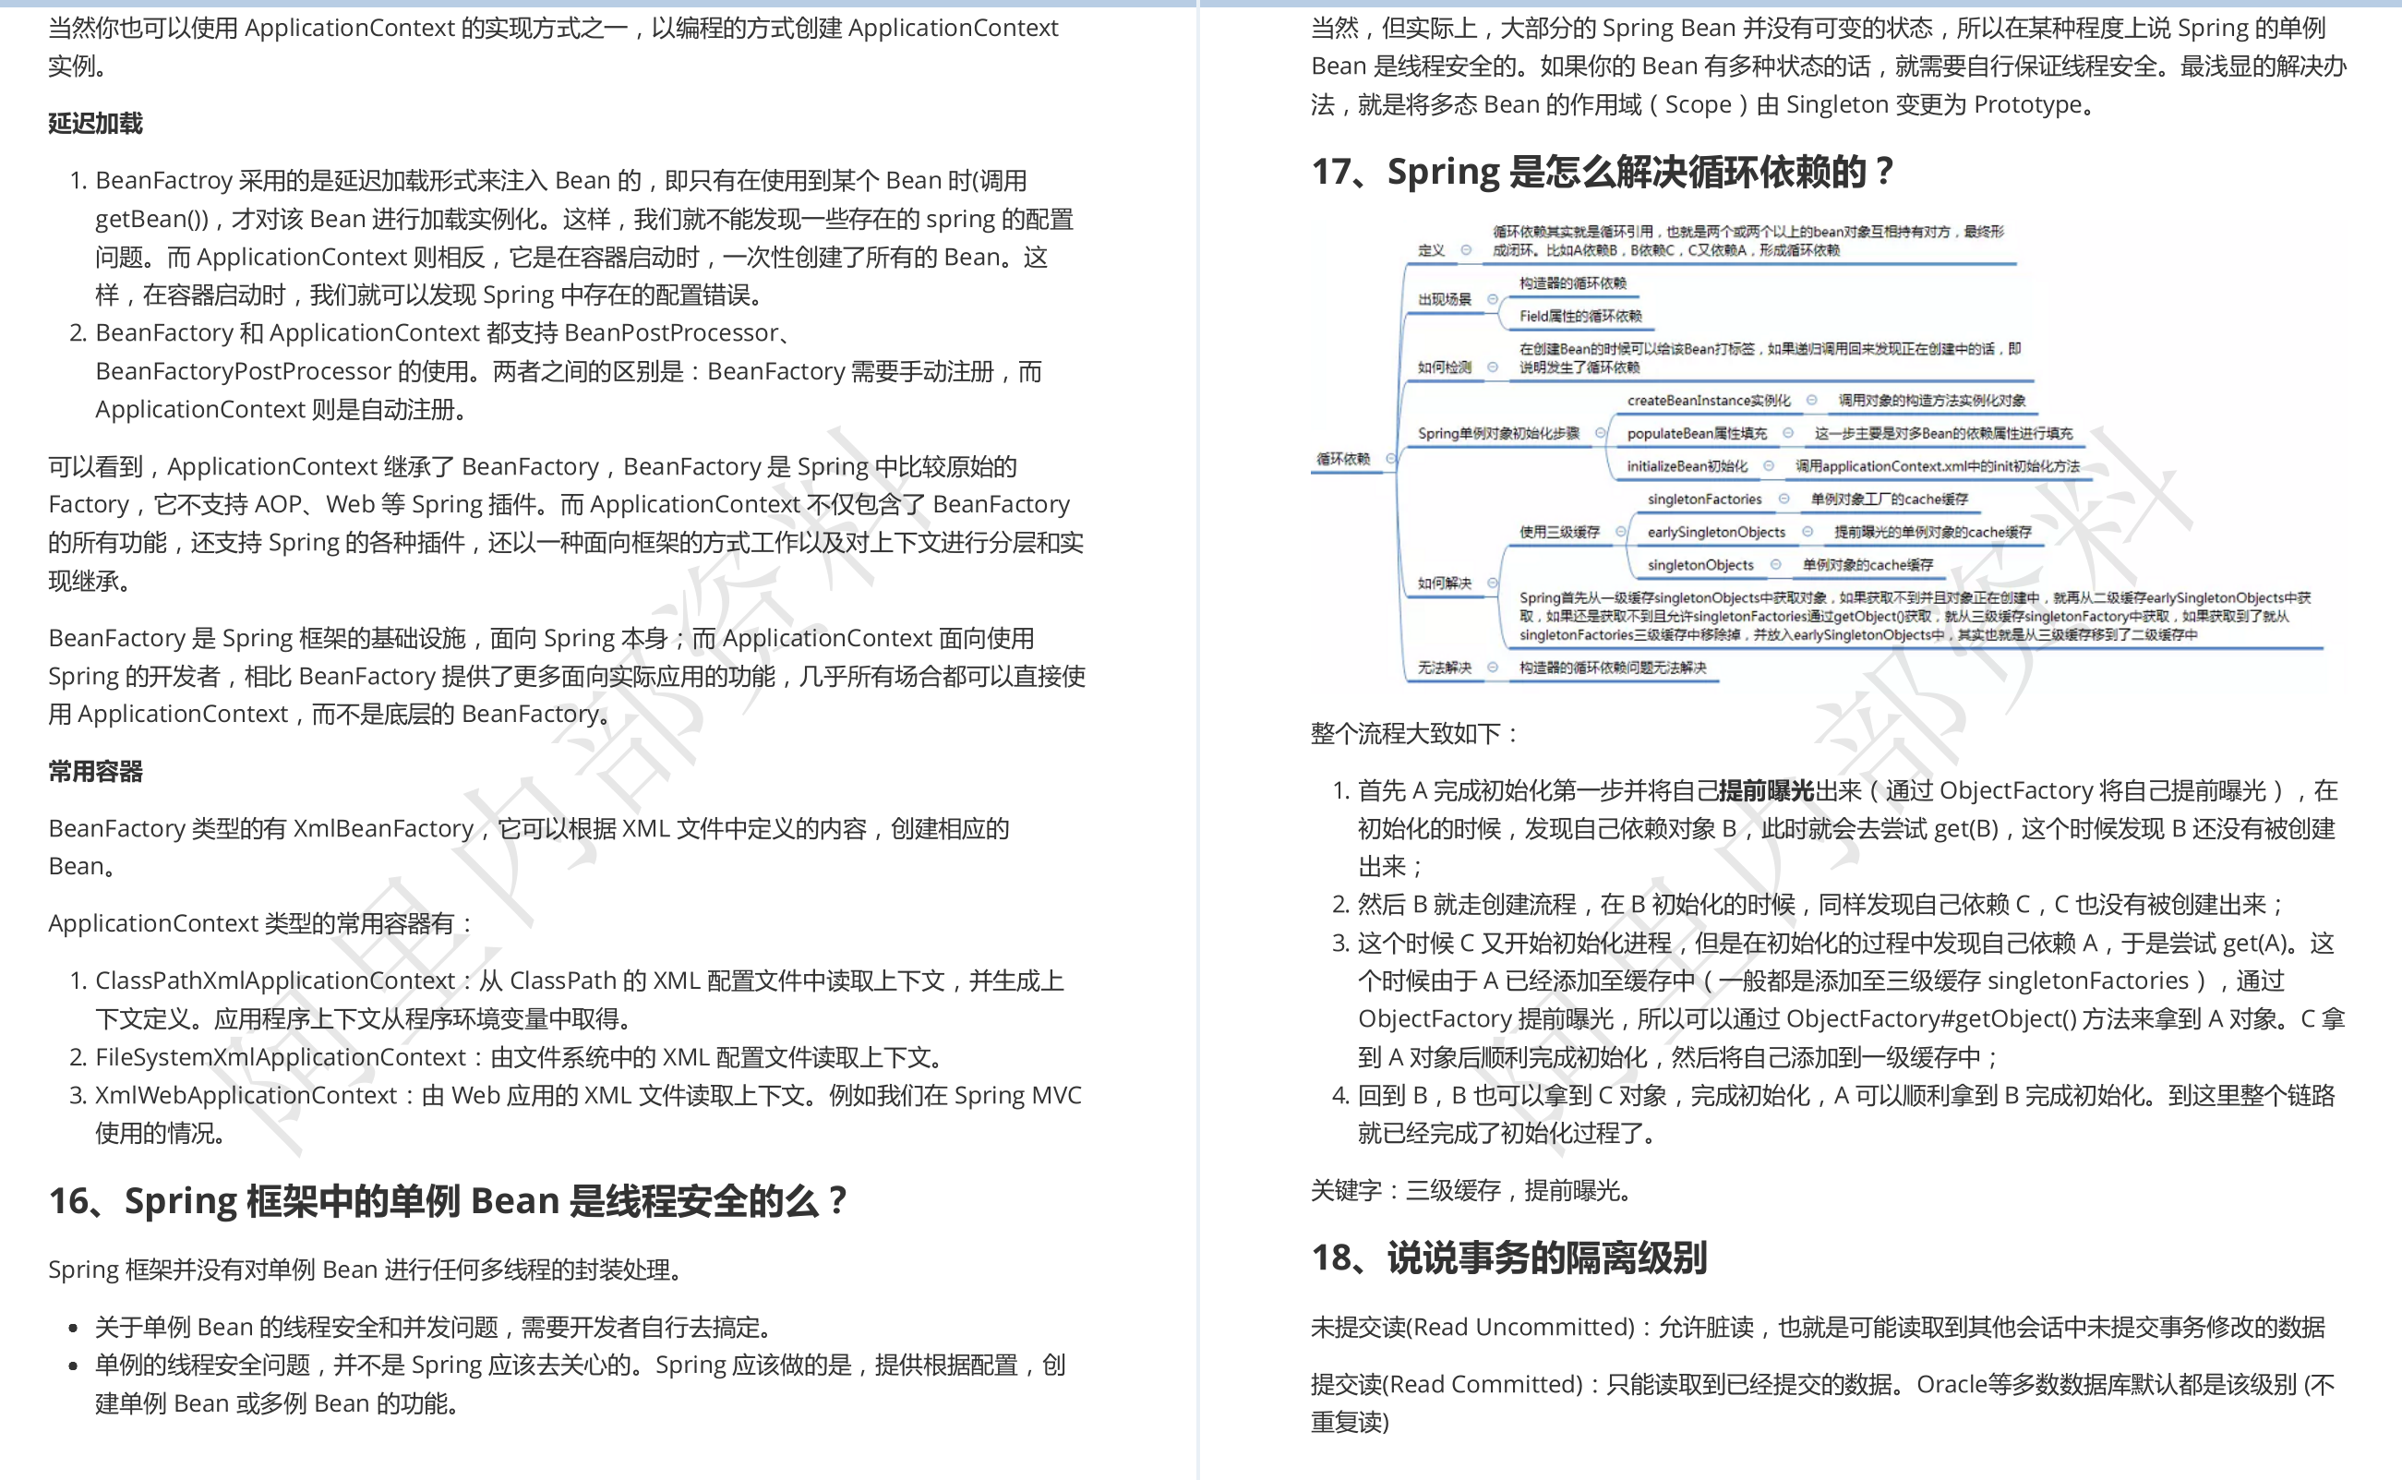Collapse the 如何检测 branch circle
This screenshot has width=2402, height=1480.
coord(1492,367)
